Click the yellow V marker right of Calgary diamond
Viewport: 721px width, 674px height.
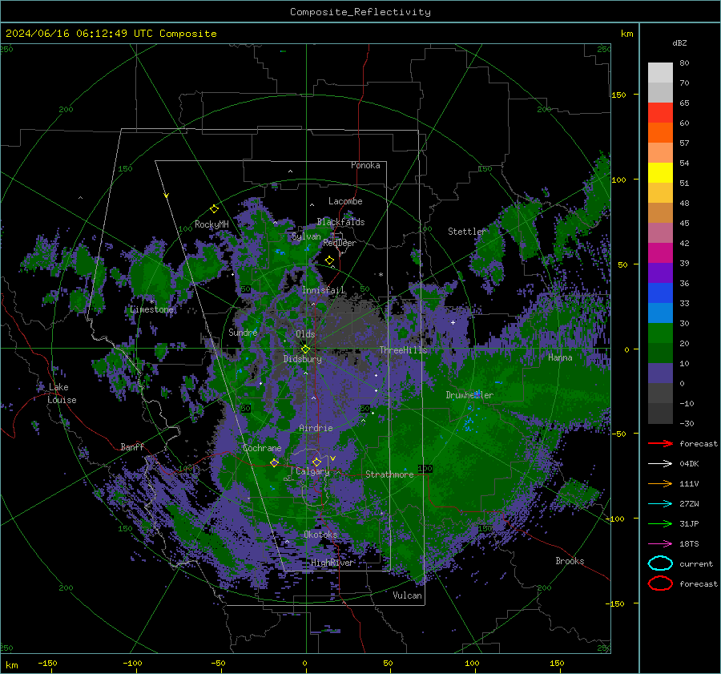332,458
